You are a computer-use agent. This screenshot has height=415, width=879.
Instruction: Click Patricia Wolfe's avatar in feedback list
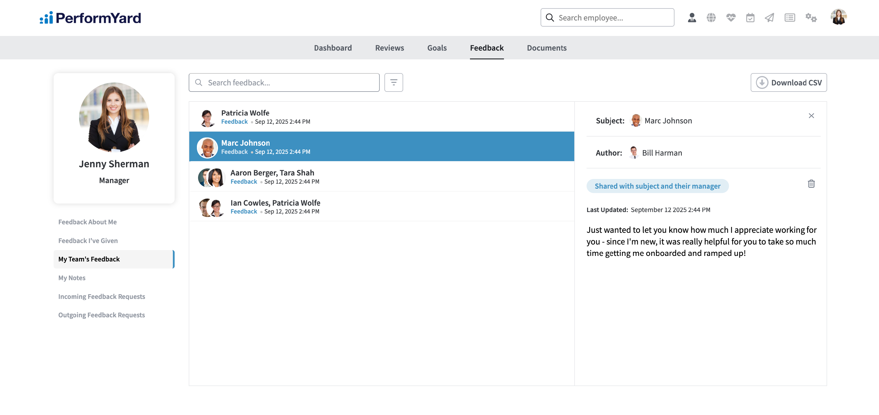(x=207, y=118)
